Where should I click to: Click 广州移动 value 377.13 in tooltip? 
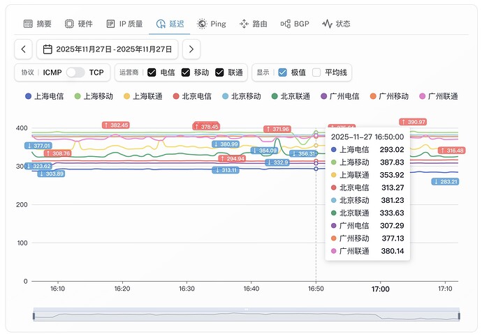[393, 238]
